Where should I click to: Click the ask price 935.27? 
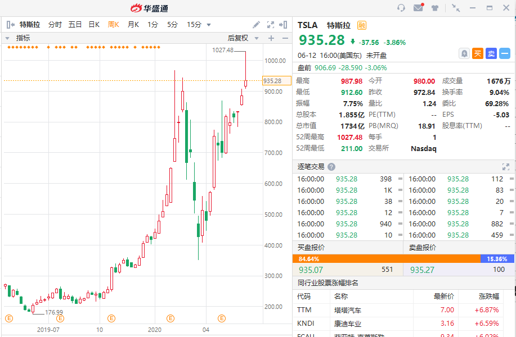(422, 270)
